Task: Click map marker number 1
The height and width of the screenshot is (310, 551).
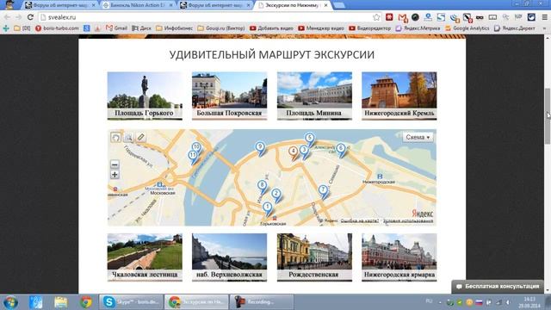Action: (268, 208)
